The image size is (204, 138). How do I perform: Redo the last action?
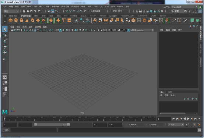pyautogui.click(x=39, y=11)
